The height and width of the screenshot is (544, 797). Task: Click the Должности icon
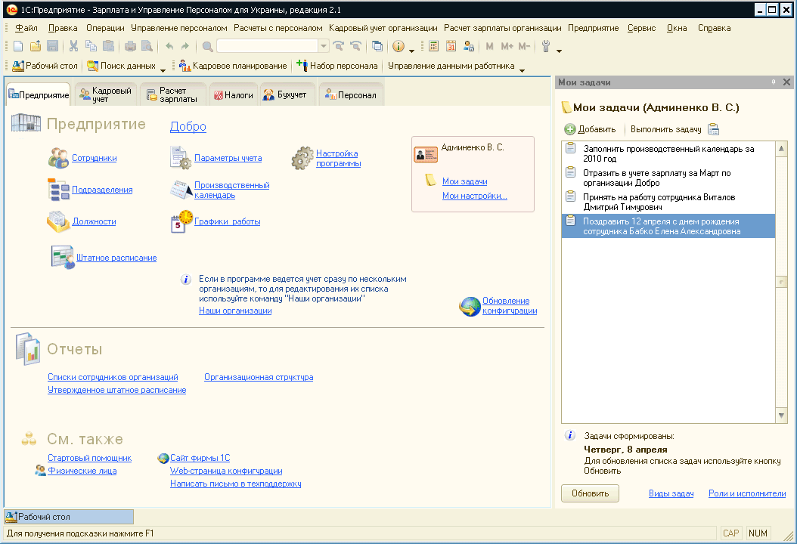point(58,221)
